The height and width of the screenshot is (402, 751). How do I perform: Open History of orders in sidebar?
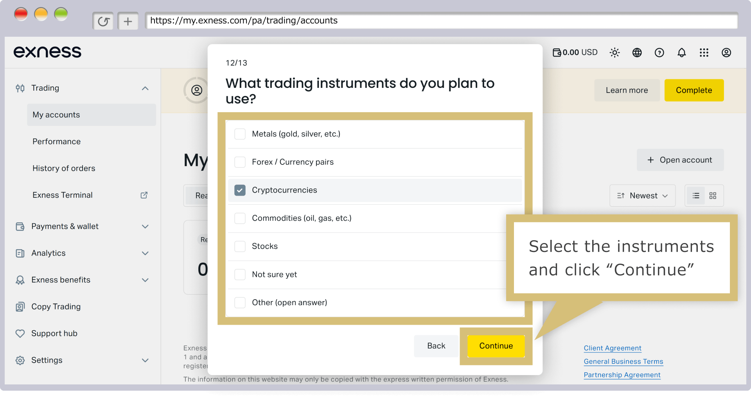[x=64, y=168]
